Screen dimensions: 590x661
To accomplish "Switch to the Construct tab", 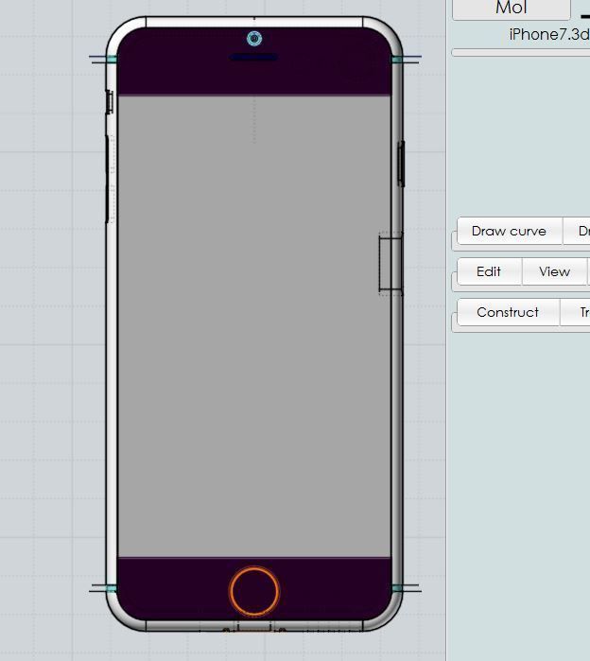I will 508,312.
